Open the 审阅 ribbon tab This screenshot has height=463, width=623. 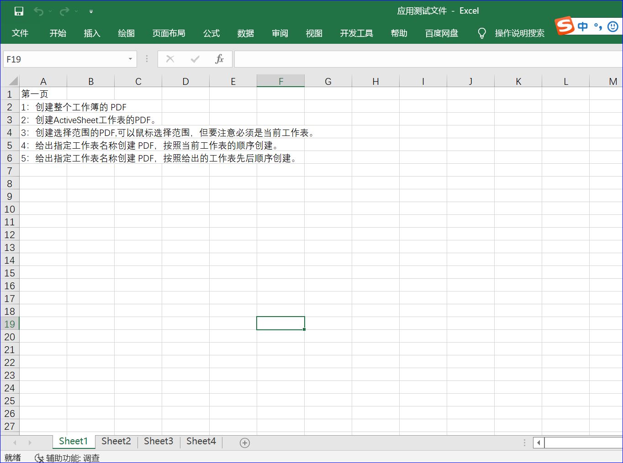(x=280, y=33)
